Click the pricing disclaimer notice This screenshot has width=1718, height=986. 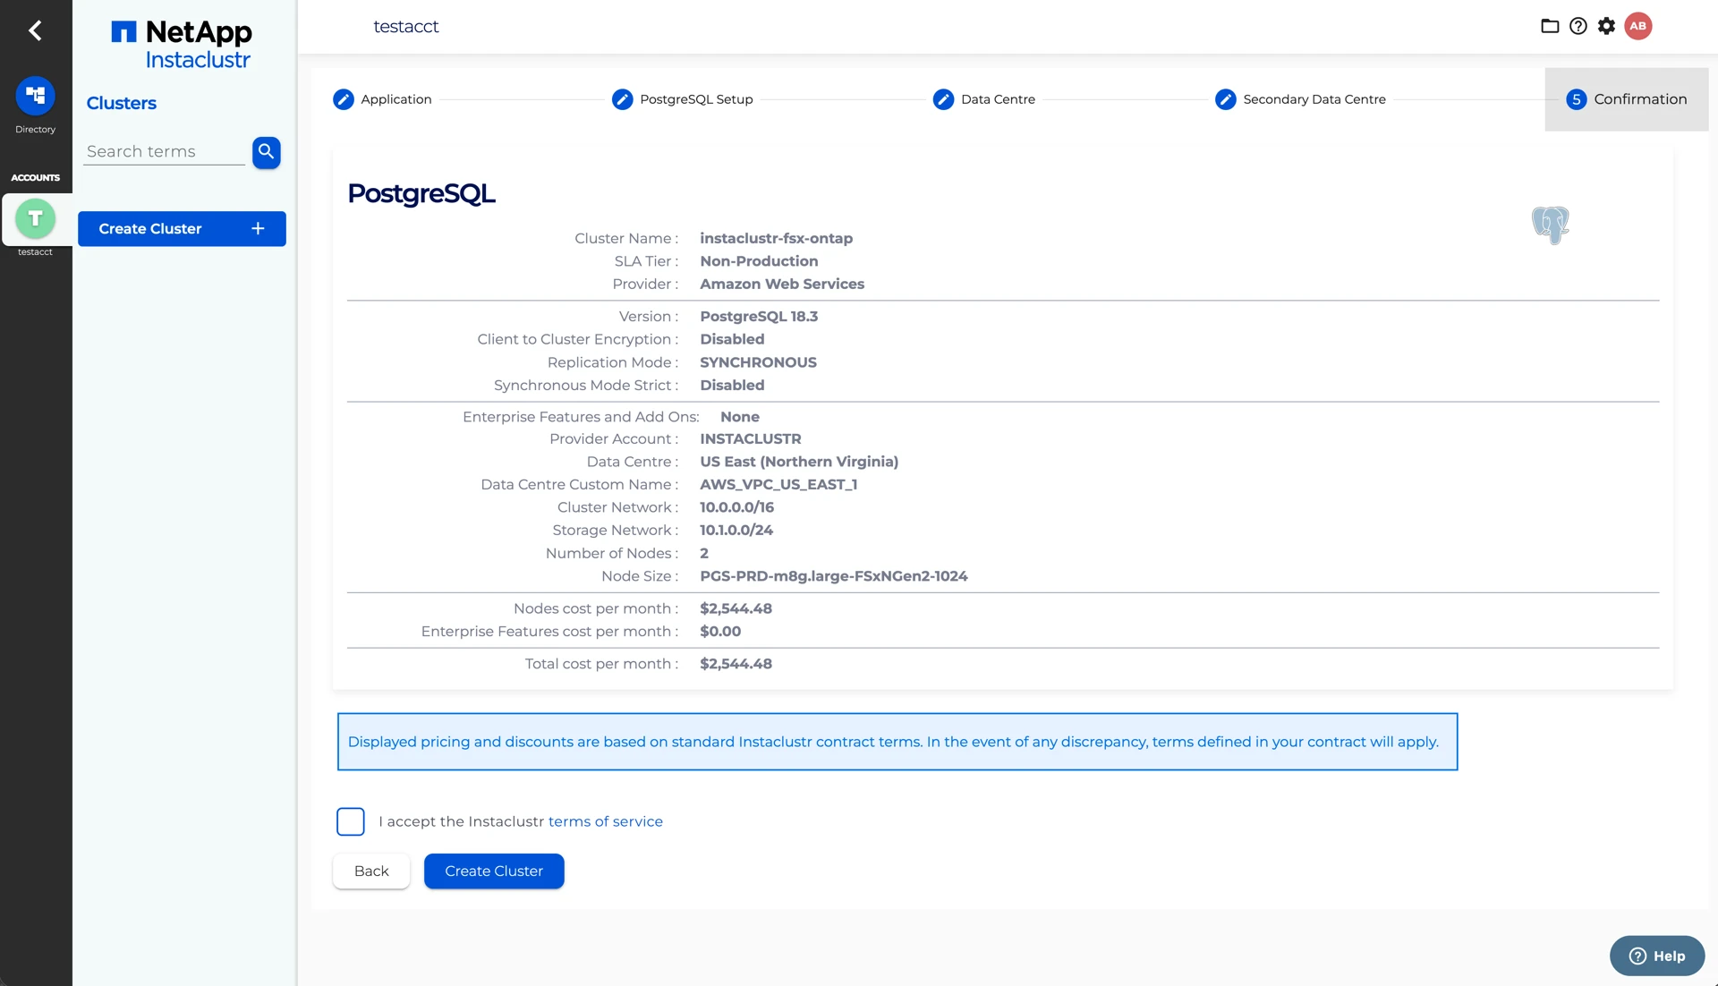click(897, 742)
